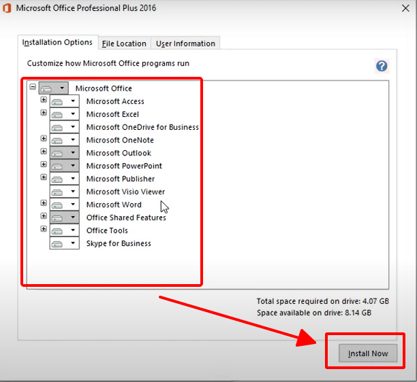Expand the Microsoft Publisher node
The width and height of the screenshot is (417, 382).
44,177
